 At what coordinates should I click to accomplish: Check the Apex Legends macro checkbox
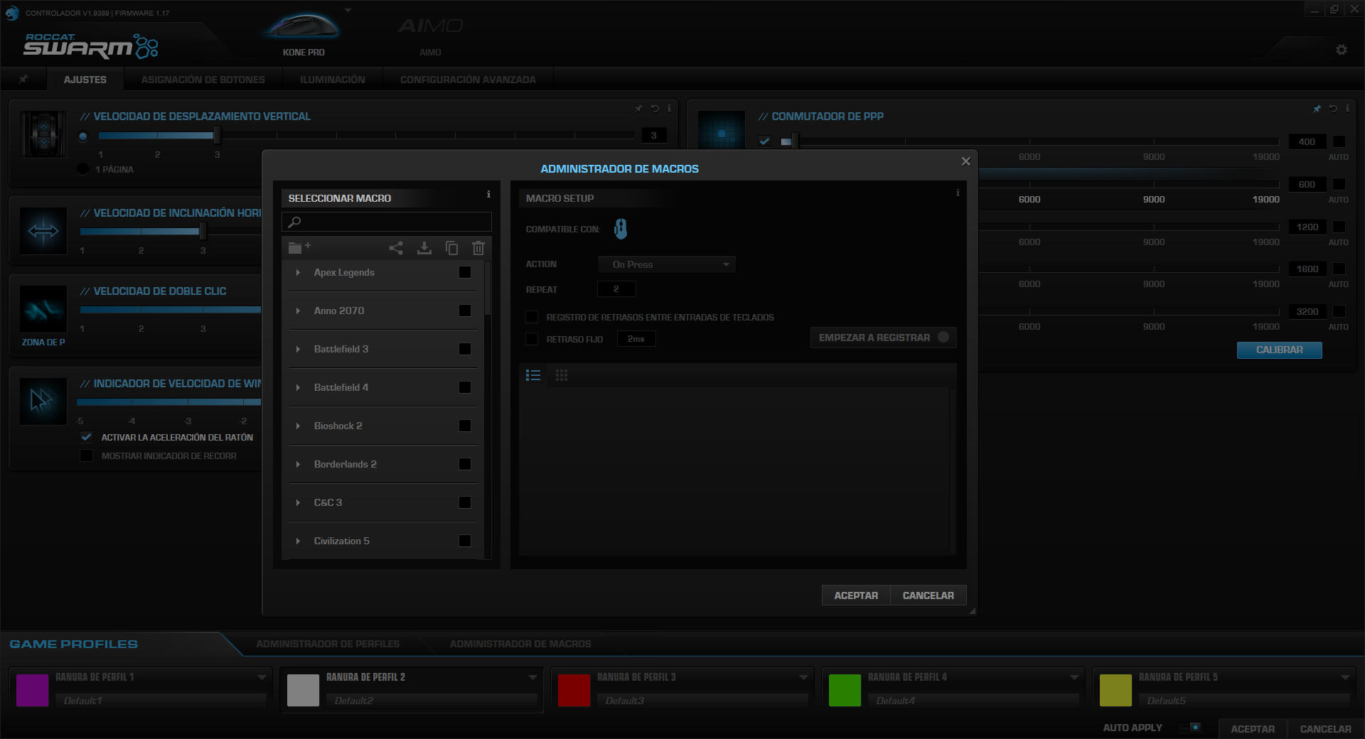pos(465,272)
